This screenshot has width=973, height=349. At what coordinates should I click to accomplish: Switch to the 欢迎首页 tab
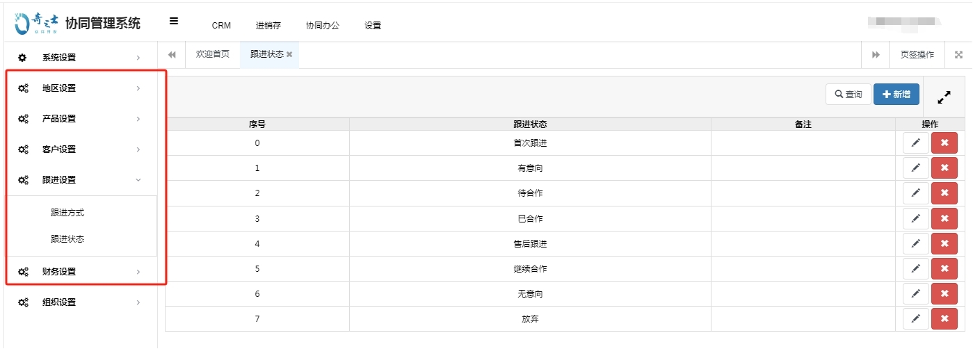pos(212,54)
